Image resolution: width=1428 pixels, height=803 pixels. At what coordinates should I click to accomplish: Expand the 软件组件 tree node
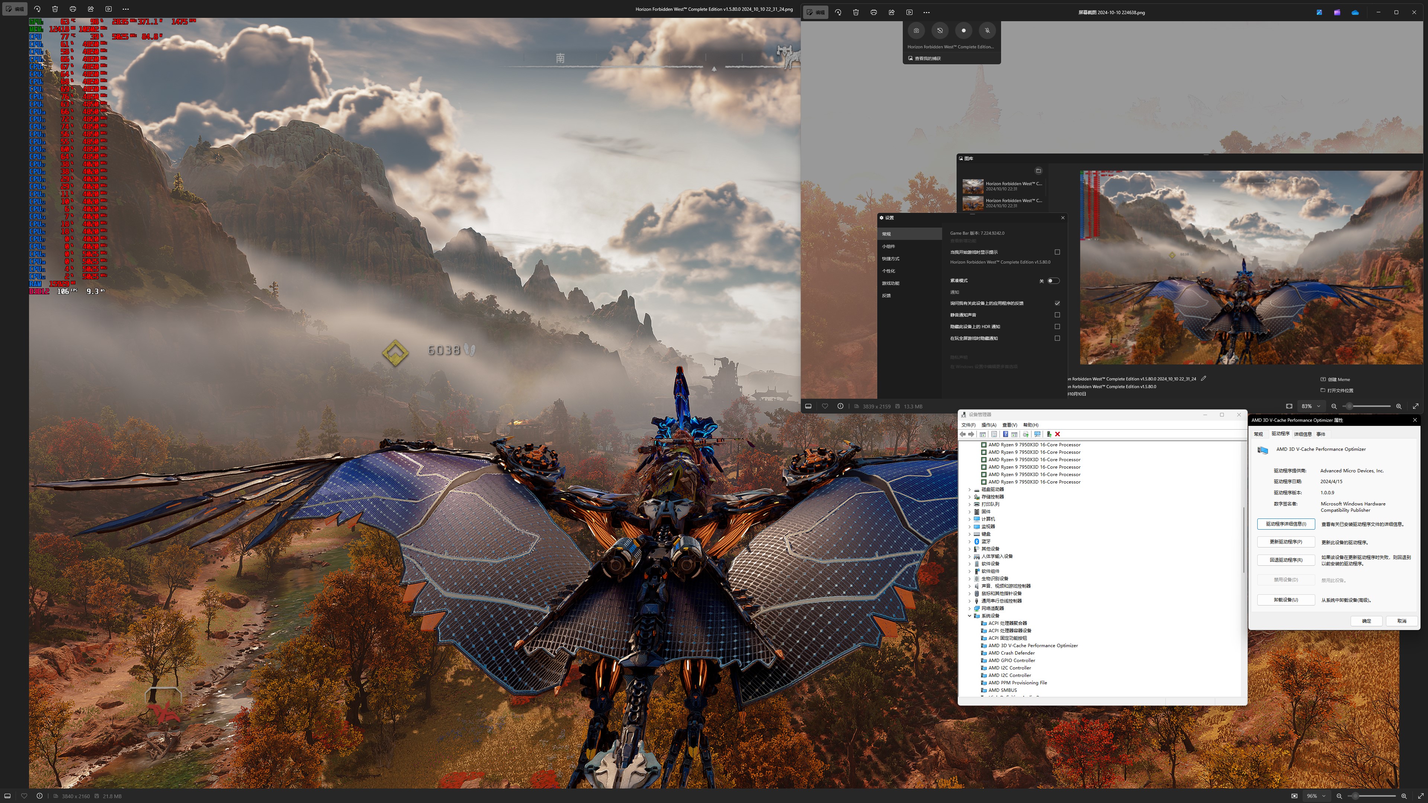point(970,571)
